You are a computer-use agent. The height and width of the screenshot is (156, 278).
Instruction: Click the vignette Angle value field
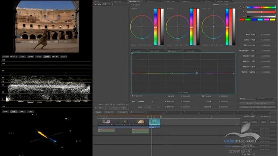point(185,96)
